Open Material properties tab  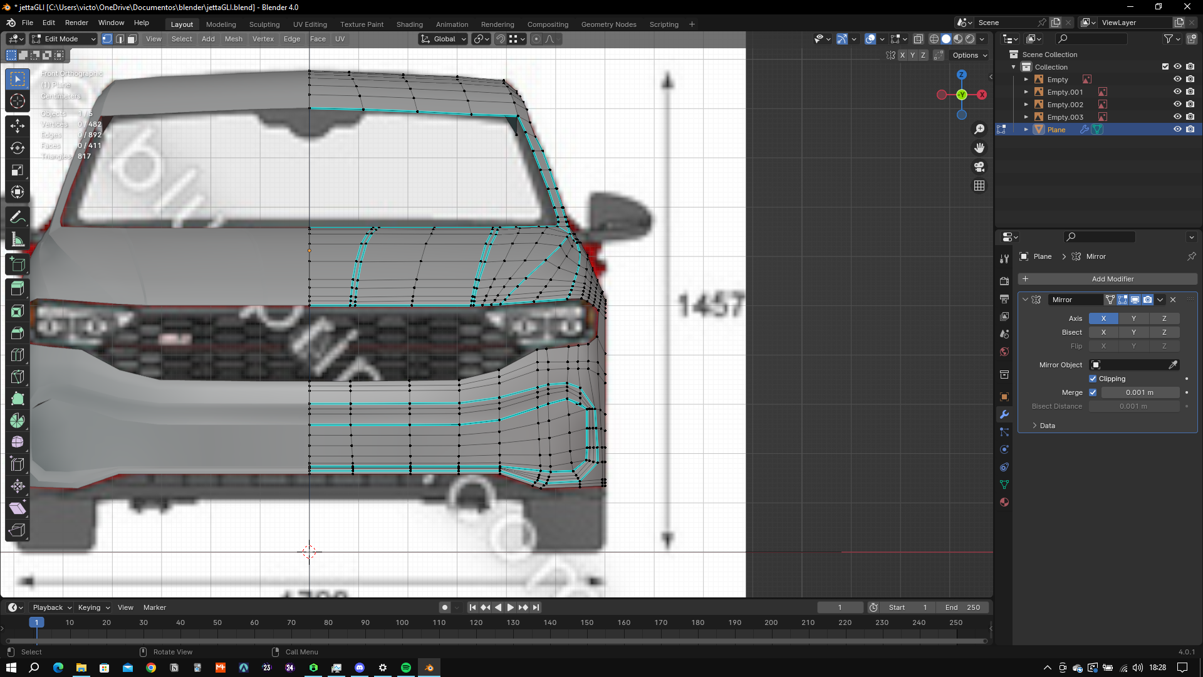tap(1004, 502)
